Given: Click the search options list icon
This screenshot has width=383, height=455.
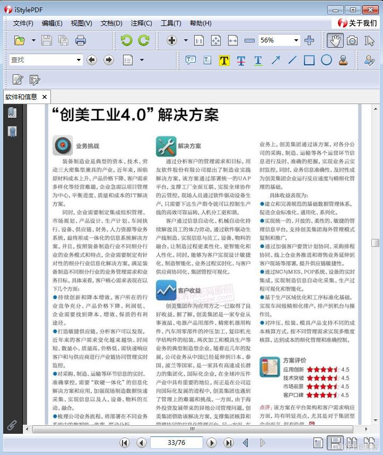Looking at the screenshot, I should [128, 60].
